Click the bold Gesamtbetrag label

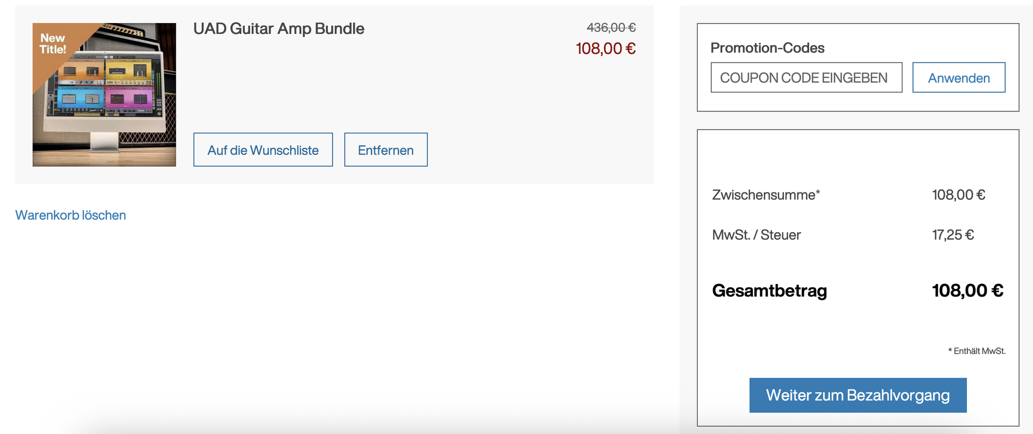tap(769, 290)
